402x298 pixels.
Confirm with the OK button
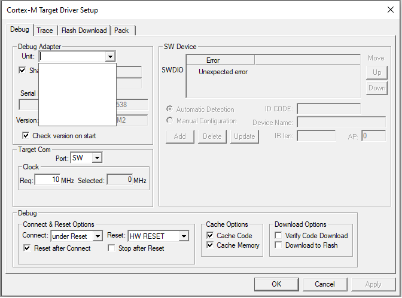276,284
